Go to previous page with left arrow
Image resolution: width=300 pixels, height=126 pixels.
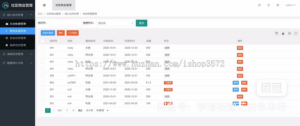pyautogui.click(x=42, y=110)
